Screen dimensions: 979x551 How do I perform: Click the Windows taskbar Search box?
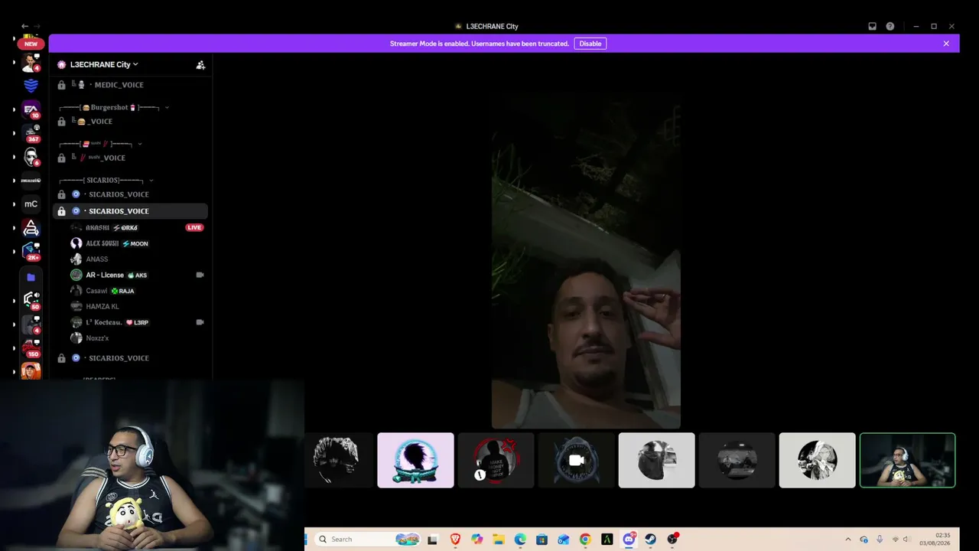tap(366, 540)
